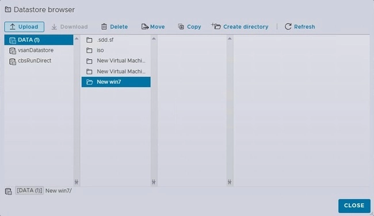
Task: Close the Datastore browser dialog
Action: (354, 206)
